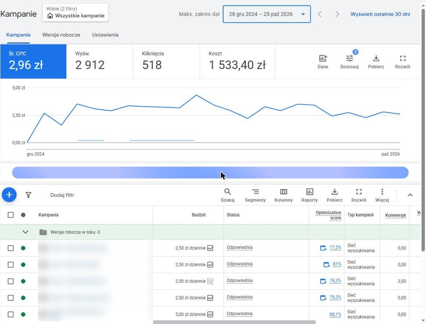The image size is (426, 324).
Task: Open Wszystkie kampanie view selector
Action: coord(76,13)
